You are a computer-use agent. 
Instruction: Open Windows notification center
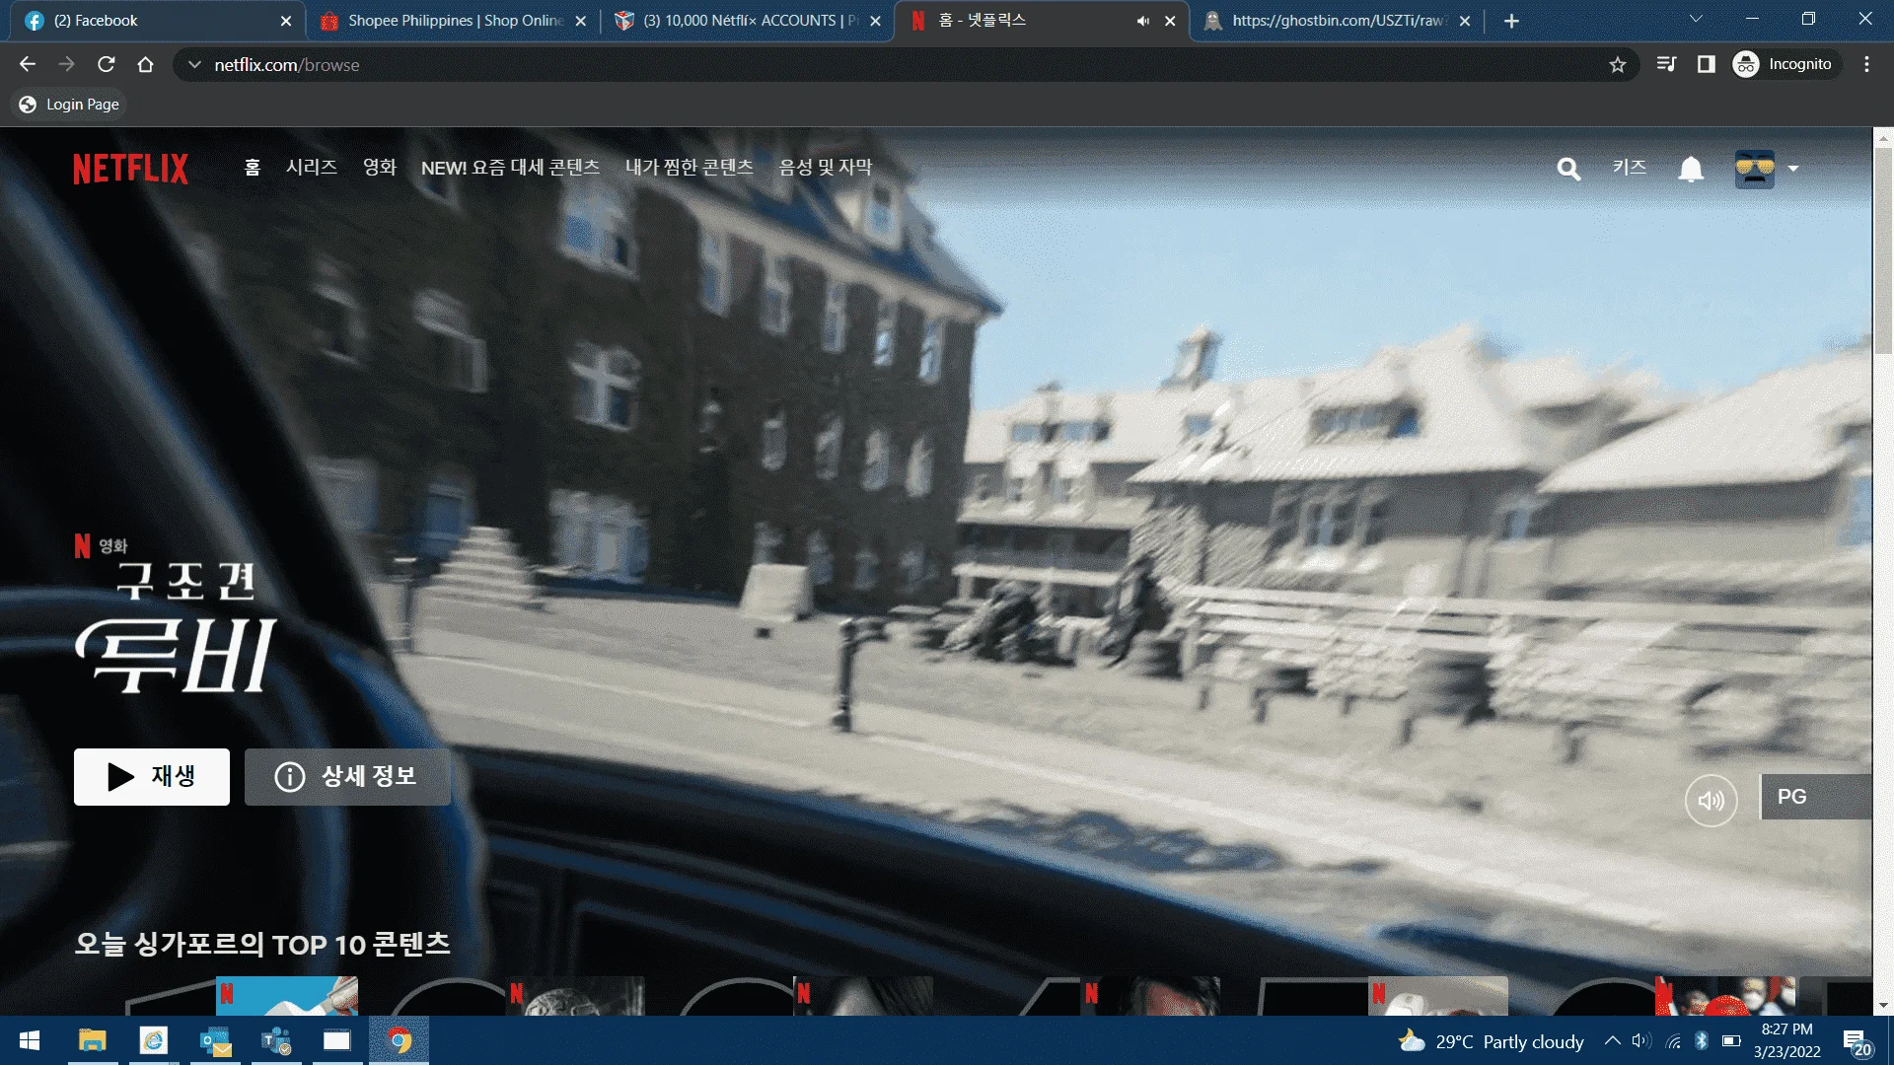[x=1858, y=1043]
